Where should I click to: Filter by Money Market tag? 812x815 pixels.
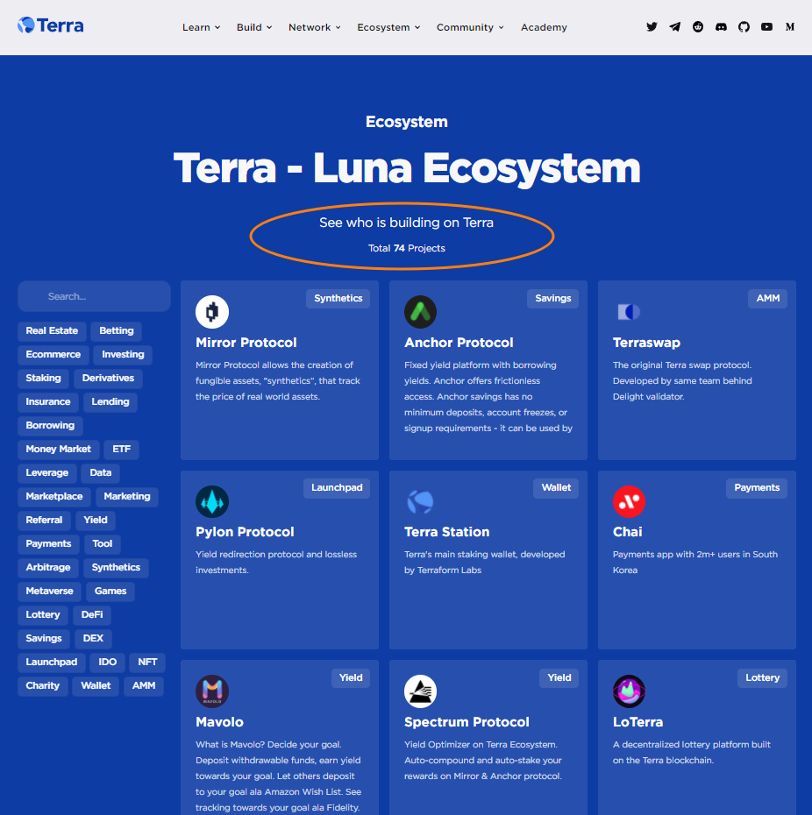coord(58,449)
